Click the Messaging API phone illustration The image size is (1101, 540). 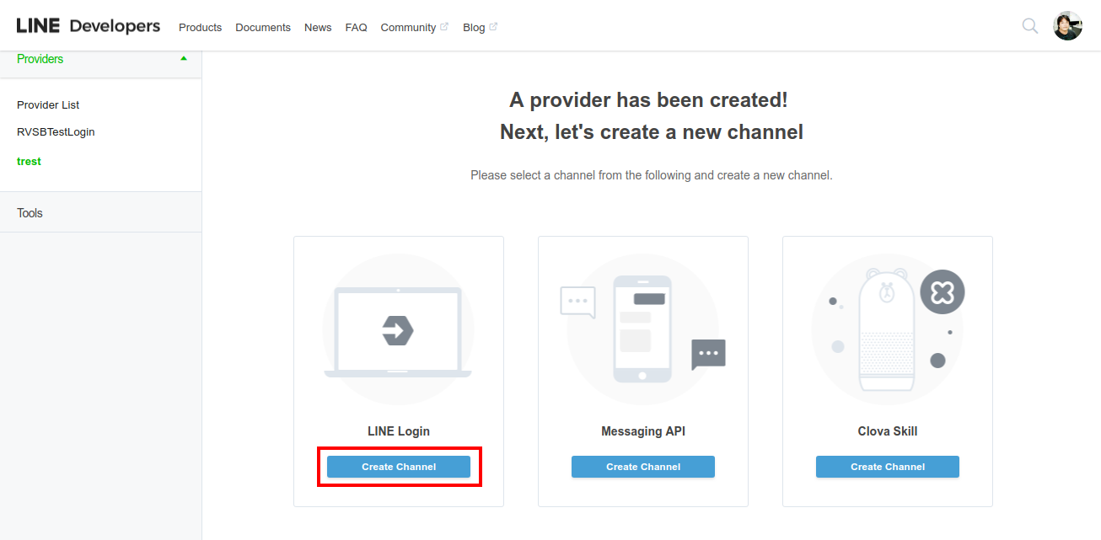tap(642, 329)
